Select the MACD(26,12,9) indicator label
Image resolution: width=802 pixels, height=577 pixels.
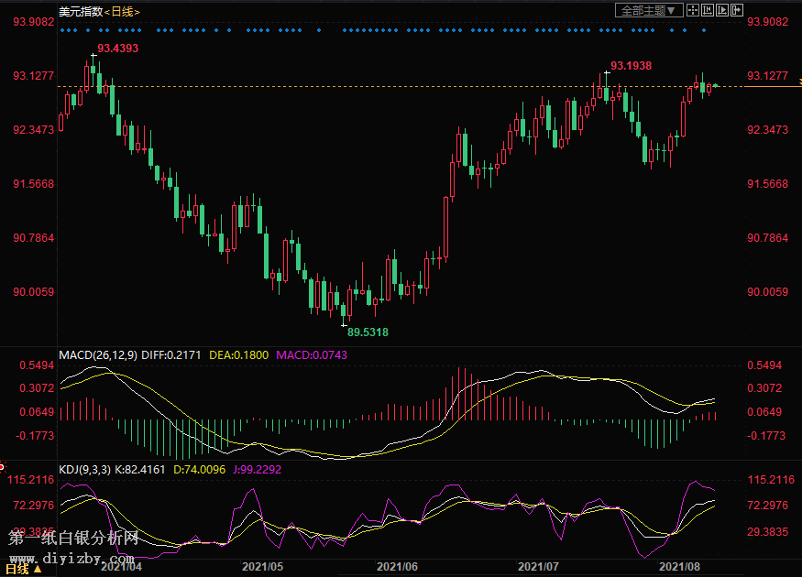pos(98,354)
